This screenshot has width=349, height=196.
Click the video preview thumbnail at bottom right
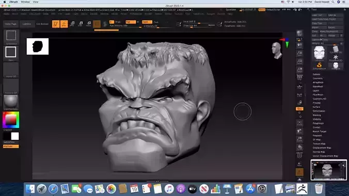[328, 170]
